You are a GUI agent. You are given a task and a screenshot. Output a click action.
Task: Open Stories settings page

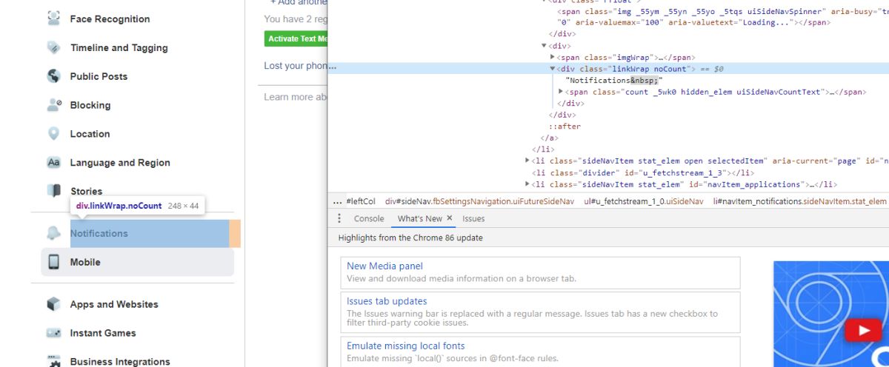86,191
